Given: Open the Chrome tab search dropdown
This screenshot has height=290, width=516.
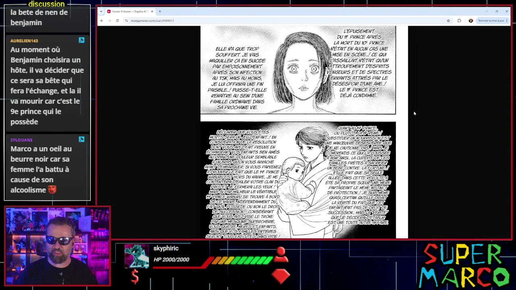Looking at the screenshot, I should coord(101,11).
